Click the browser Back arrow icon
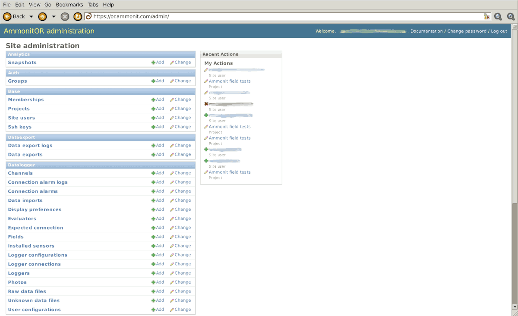 pyautogui.click(x=7, y=16)
